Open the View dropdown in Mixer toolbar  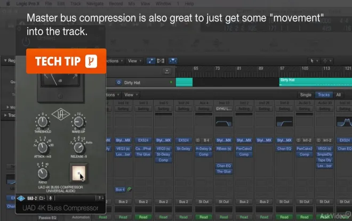point(131,95)
